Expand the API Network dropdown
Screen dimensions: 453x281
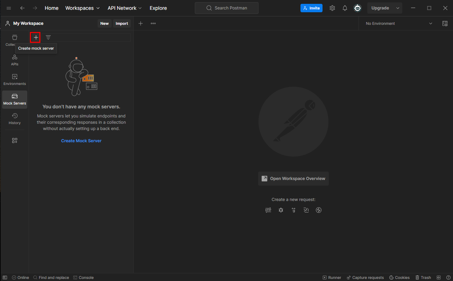(125, 8)
